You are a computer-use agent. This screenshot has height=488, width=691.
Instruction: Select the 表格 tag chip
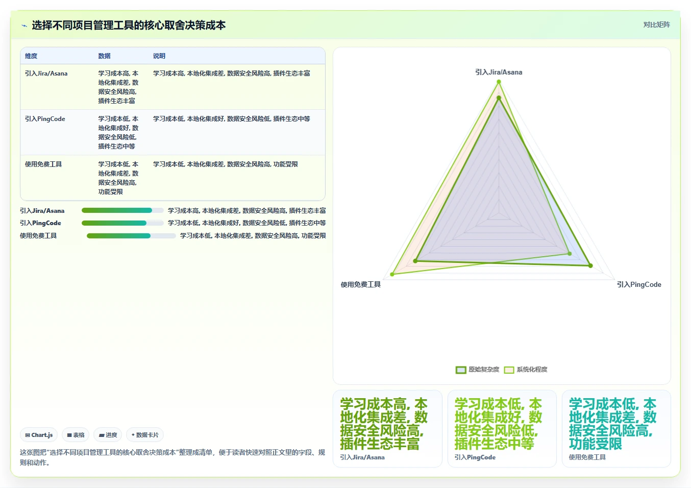76,435
